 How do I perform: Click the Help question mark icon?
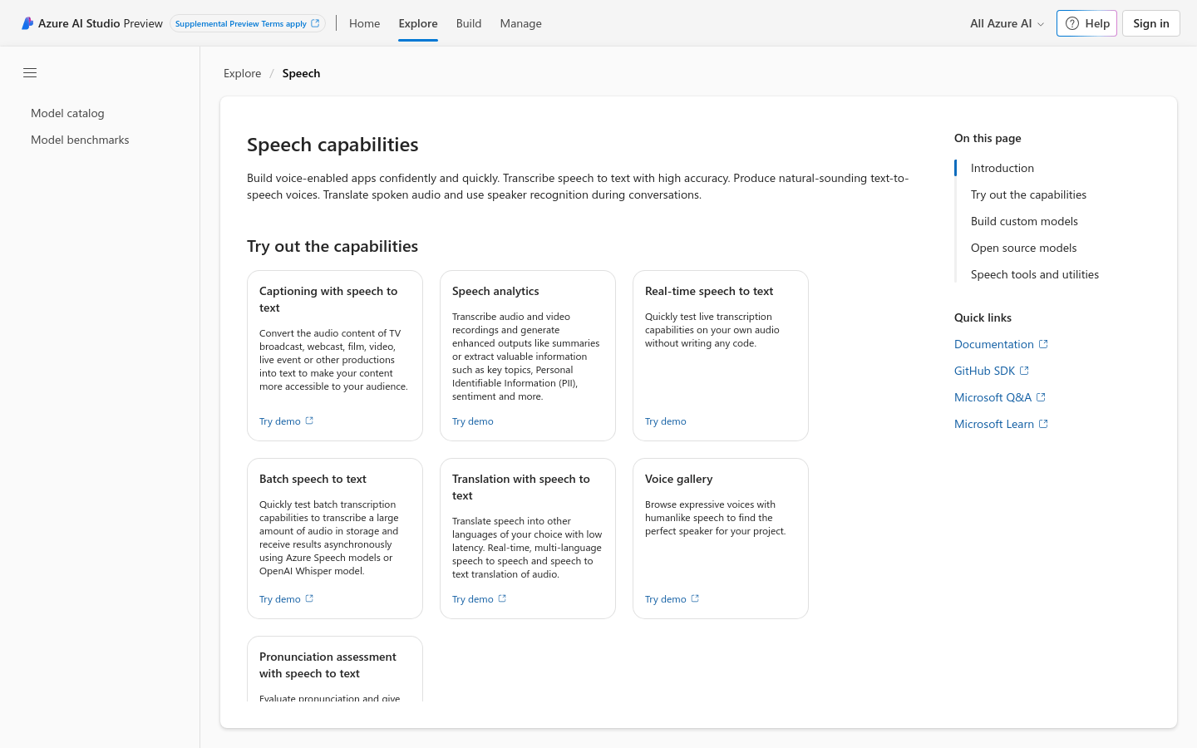[x=1072, y=23]
